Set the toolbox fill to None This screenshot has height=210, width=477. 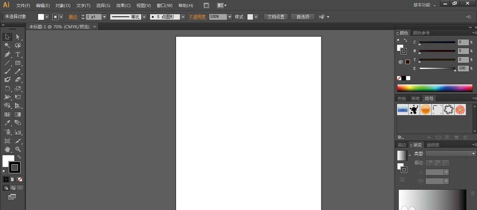tap(20, 180)
